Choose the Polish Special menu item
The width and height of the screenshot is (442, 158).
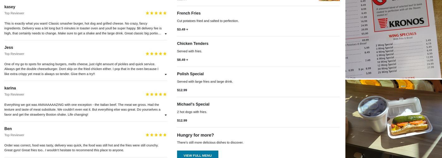(190, 74)
